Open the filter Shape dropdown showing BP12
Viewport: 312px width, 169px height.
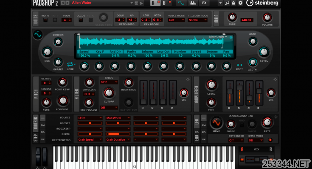click(x=109, y=82)
